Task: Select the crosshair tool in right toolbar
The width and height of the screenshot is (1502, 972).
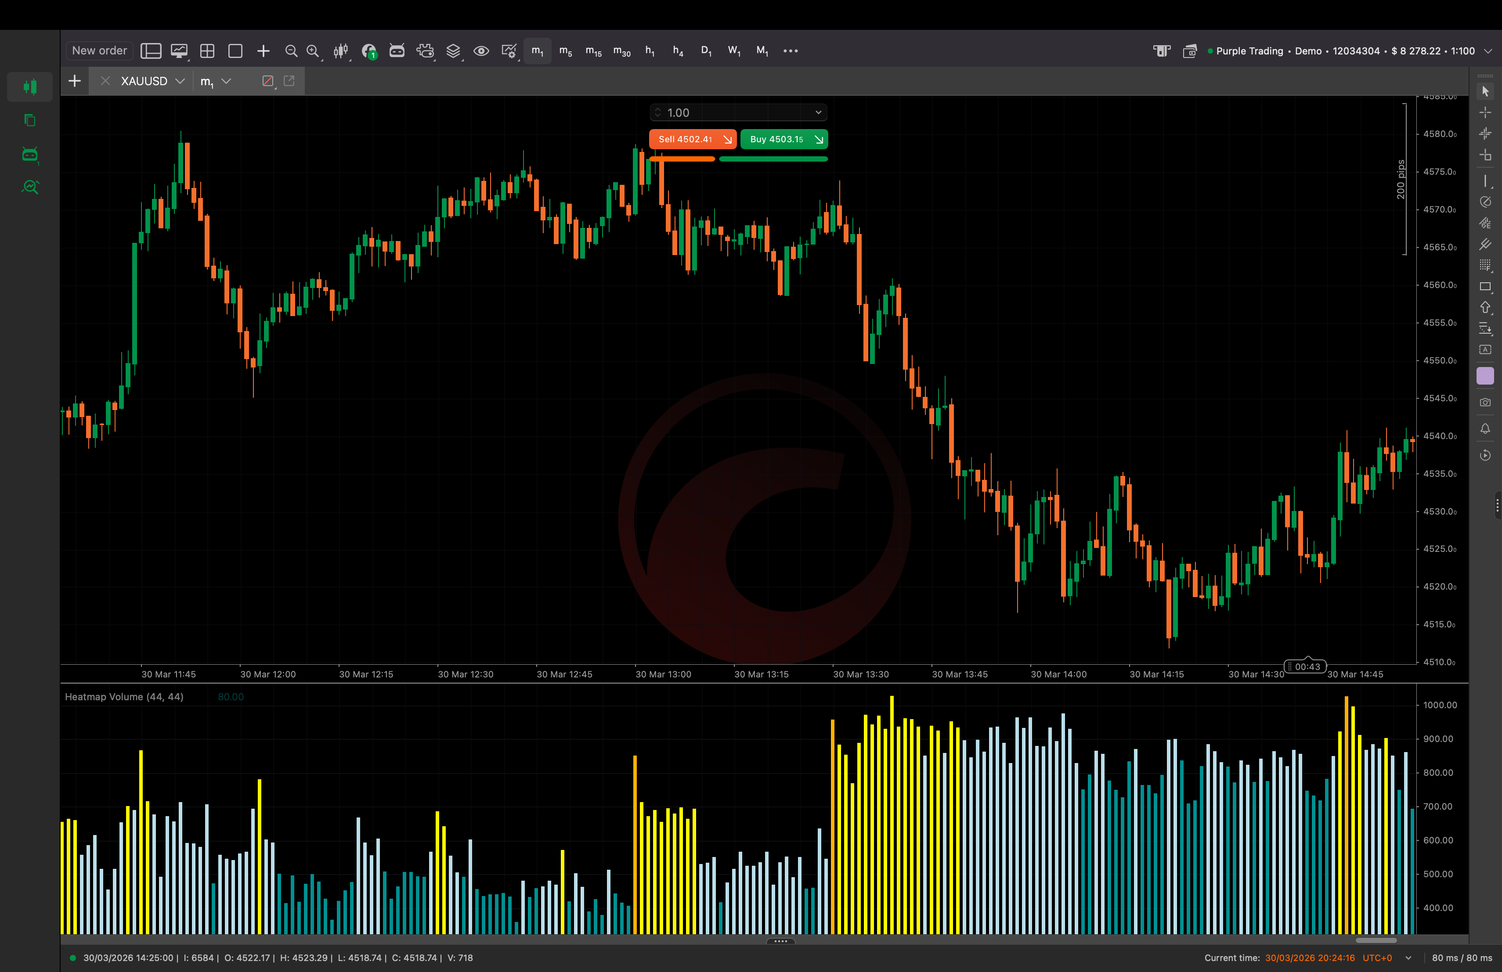Action: point(1486,112)
